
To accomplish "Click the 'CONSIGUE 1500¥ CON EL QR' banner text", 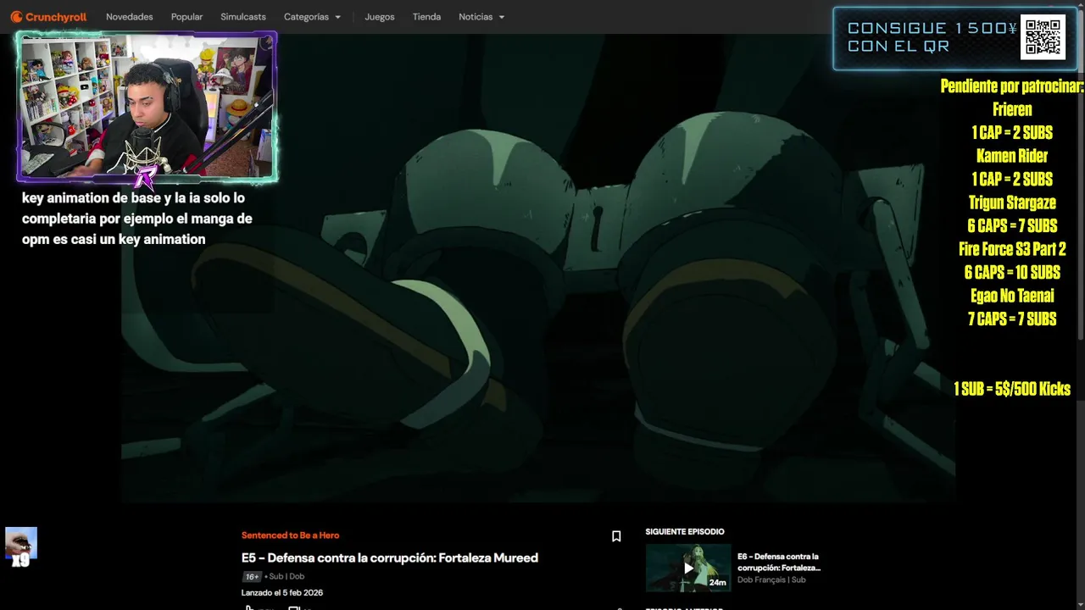I will 932,38.
